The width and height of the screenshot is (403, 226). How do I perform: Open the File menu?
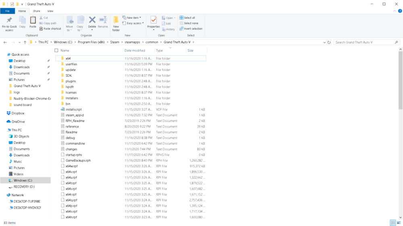(x=7, y=11)
